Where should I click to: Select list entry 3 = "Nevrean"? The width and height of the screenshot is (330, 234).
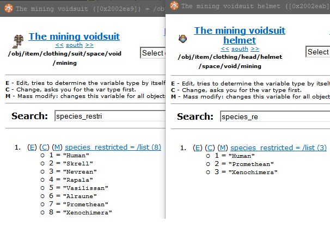pyautogui.click(x=73, y=171)
